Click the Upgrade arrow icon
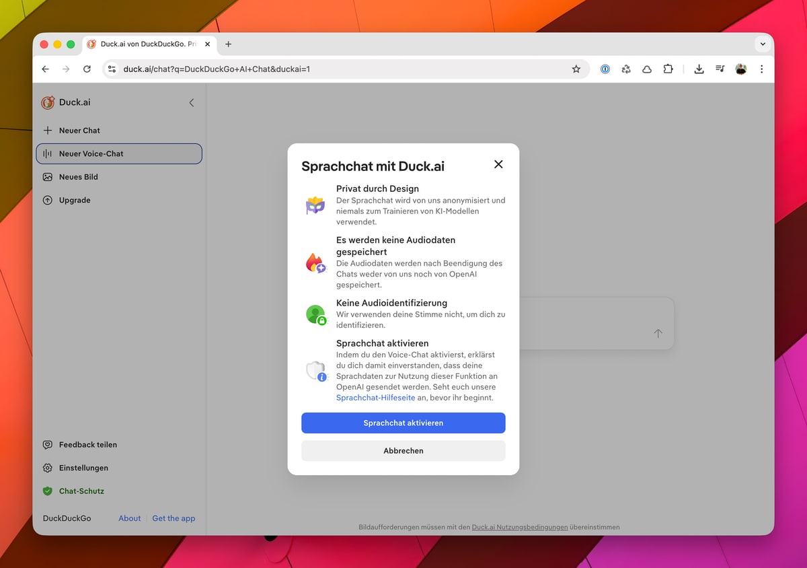Viewport: 807px width, 568px height. pyautogui.click(x=48, y=200)
